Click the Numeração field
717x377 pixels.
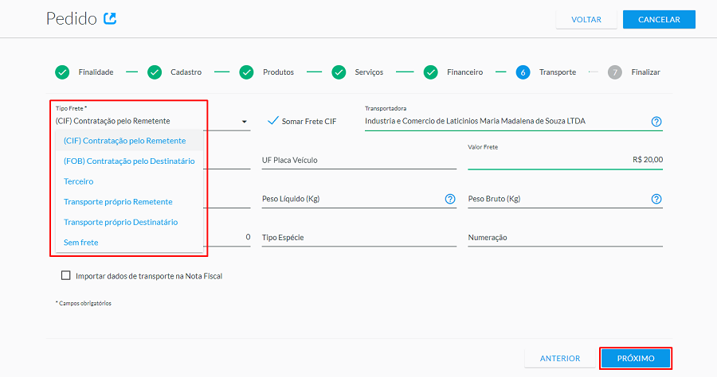[565, 237]
